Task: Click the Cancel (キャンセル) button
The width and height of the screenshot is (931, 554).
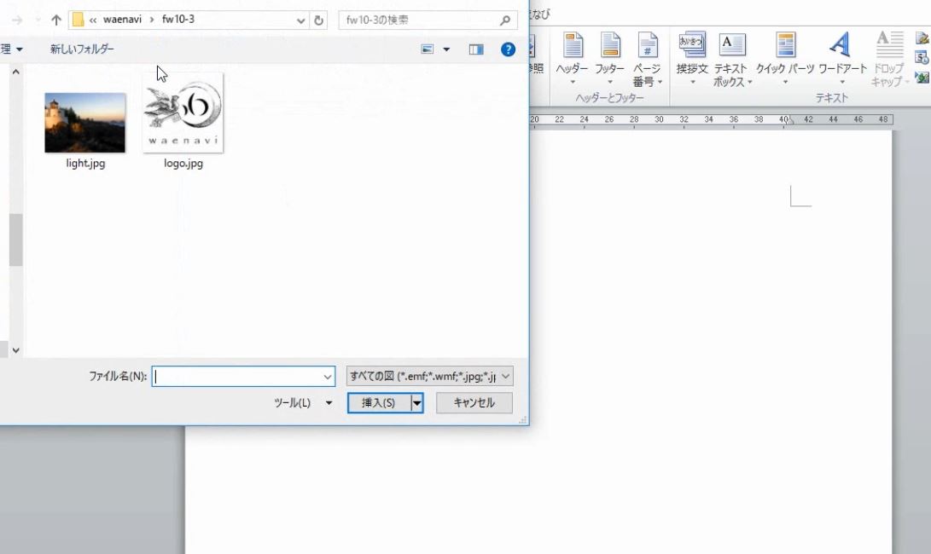Action: pyautogui.click(x=474, y=403)
